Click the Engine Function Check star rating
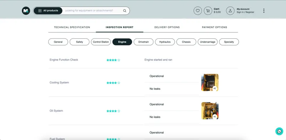Image resolution: width=286 pixels, height=140 pixels. coord(113,60)
